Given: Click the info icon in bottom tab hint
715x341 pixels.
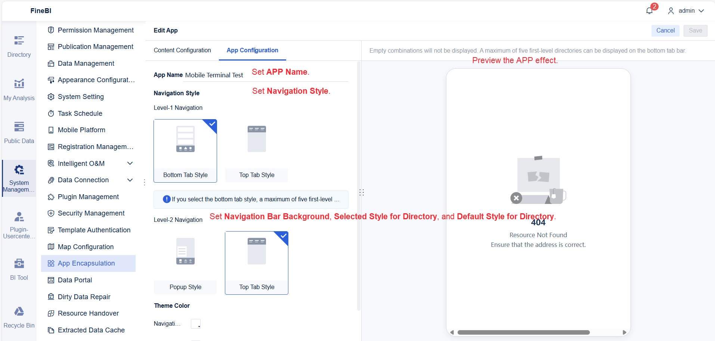Looking at the screenshot, I should coord(167,199).
